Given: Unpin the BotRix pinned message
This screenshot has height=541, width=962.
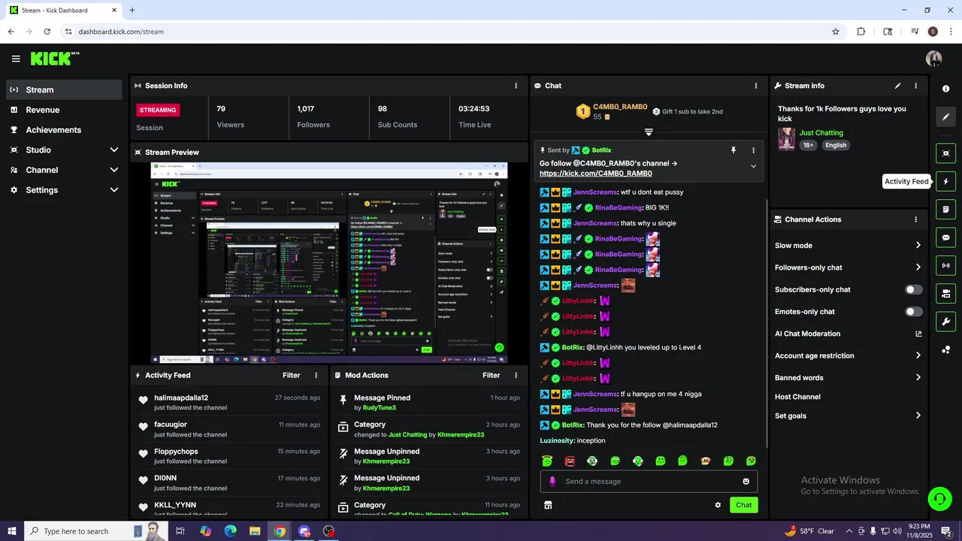Looking at the screenshot, I should pyautogui.click(x=734, y=150).
